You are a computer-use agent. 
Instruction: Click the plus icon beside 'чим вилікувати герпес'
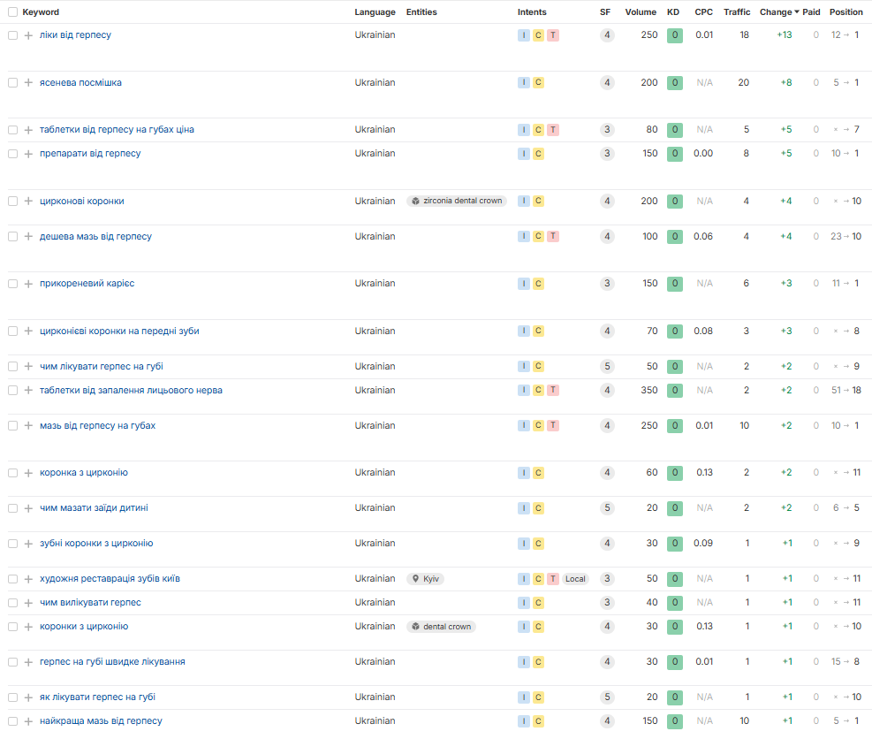coord(28,603)
